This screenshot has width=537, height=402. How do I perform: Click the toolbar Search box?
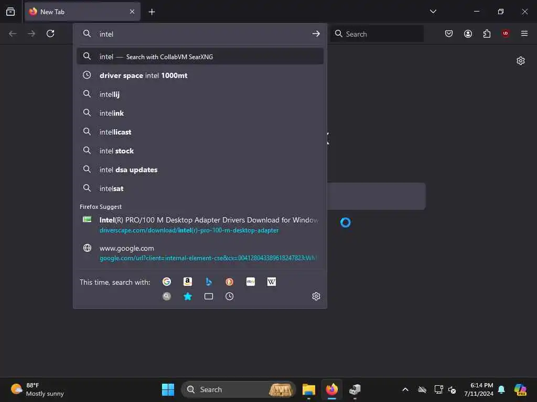pos(377,34)
